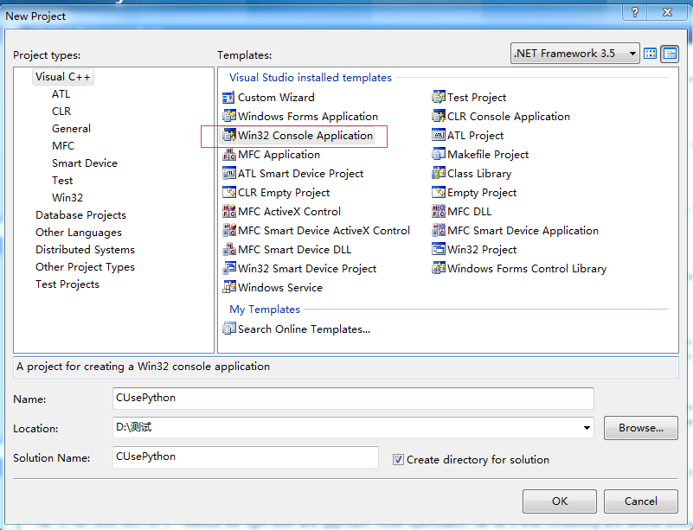The image size is (693, 530).
Task: Select the ATL project type
Action: point(61,94)
